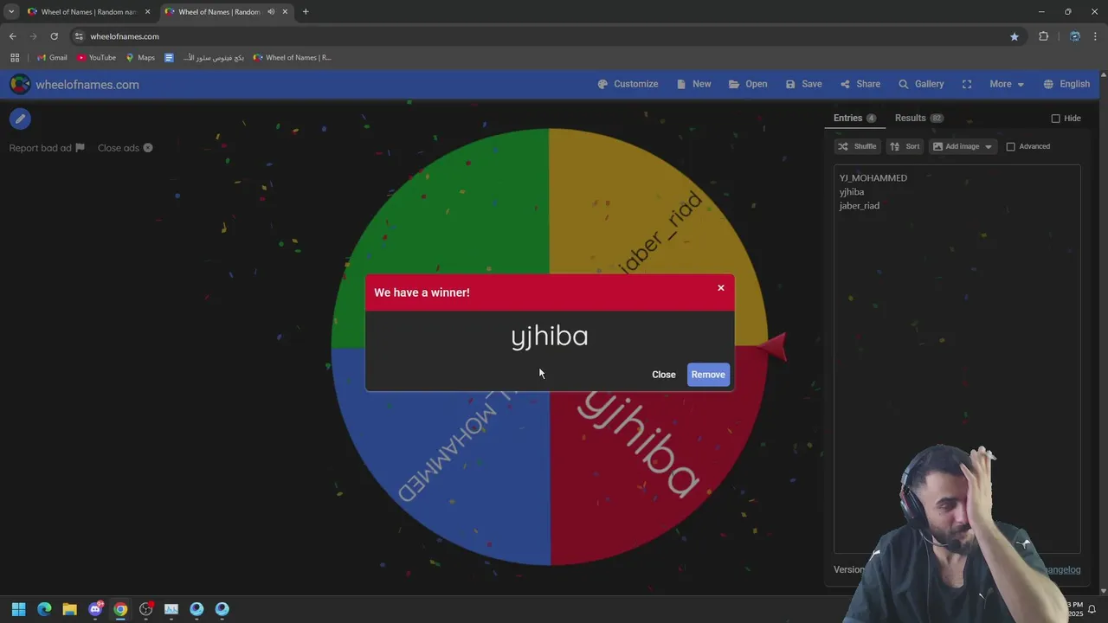Viewport: 1108px width, 623px height.
Task: Open the Maps bookmark
Action: point(140,58)
